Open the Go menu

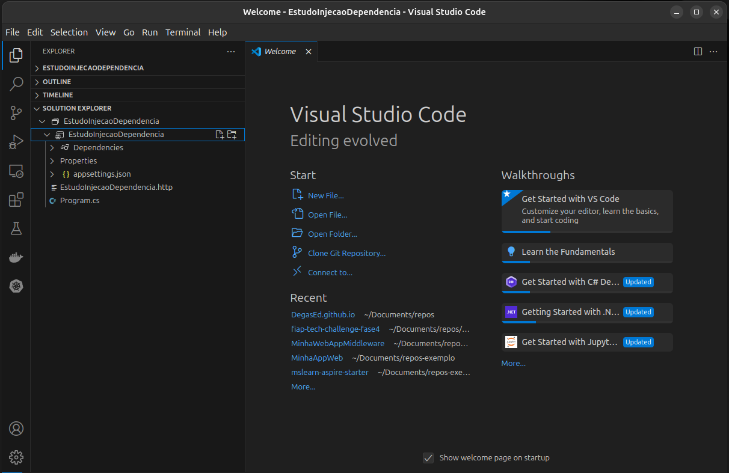point(129,32)
